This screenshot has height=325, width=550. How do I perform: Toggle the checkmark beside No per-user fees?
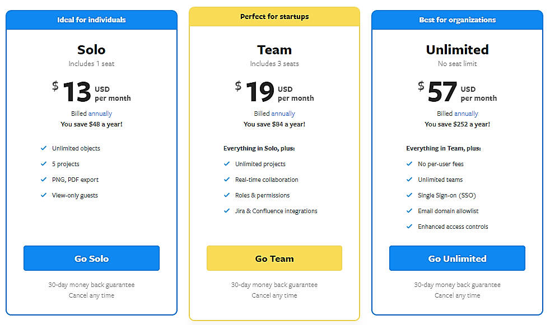[x=409, y=164]
